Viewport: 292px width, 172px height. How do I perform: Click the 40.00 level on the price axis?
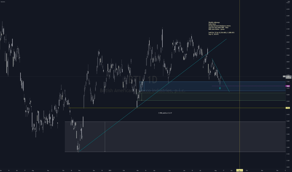click(288, 42)
